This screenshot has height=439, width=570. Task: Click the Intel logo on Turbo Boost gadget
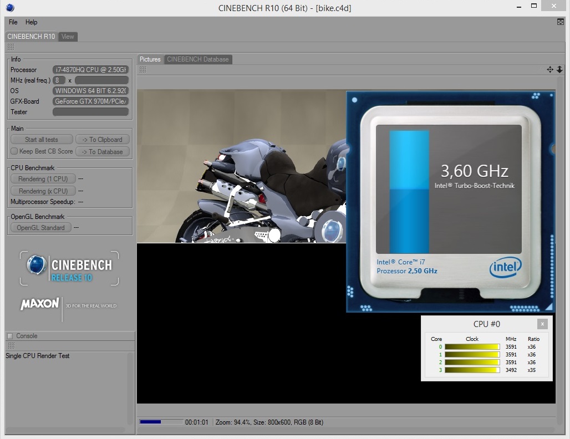coord(505,268)
